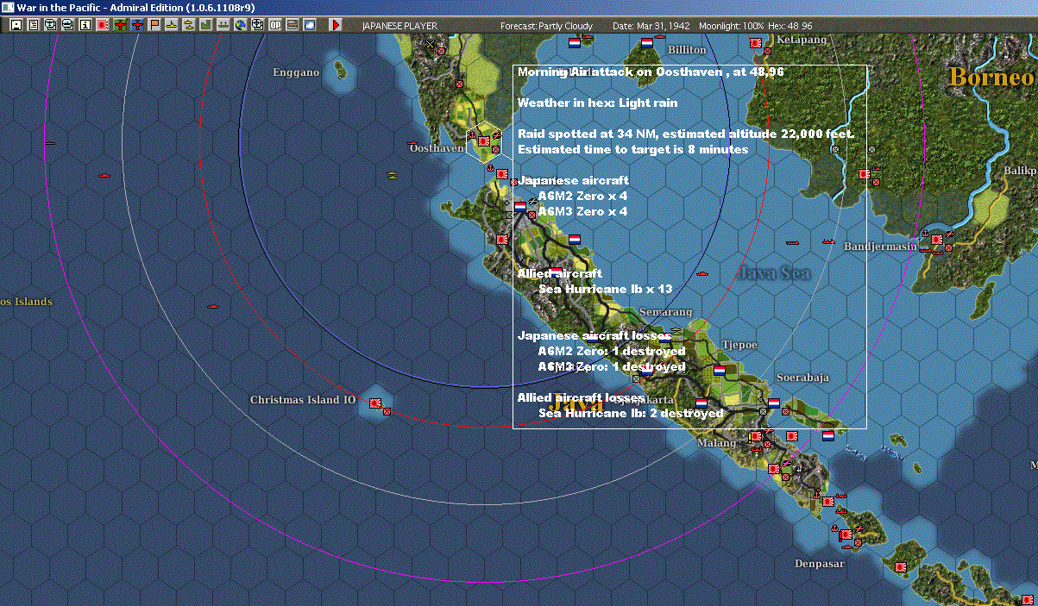The image size is (1038, 606).
Task: Click 'Estimated time to target' report line
Action: coord(632,149)
